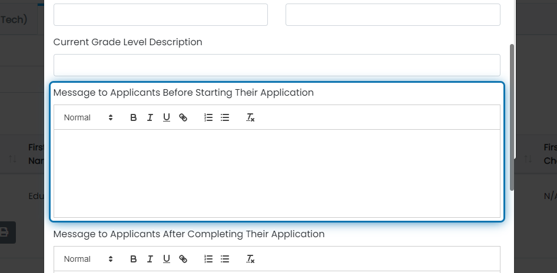Screen dimensions: 557x273
Task: Toggle italic in the Before Starting editor
Action: click(150, 117)
